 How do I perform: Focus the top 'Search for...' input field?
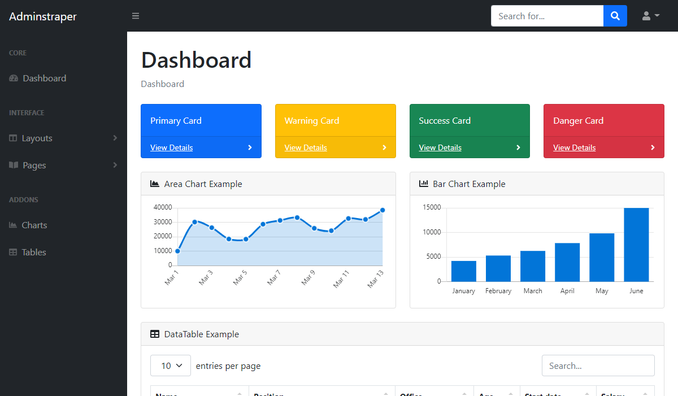click(547, 16)
